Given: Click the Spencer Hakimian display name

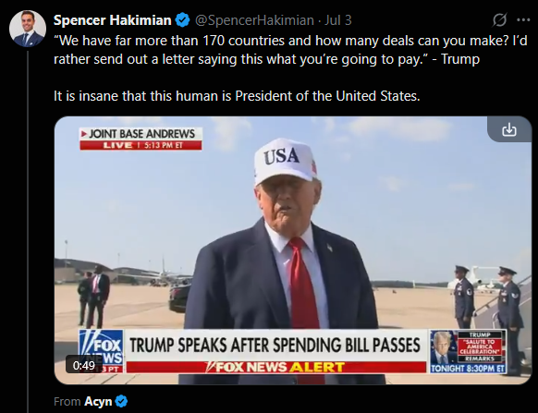Looking at the screenshot, I should coord(113,20).
